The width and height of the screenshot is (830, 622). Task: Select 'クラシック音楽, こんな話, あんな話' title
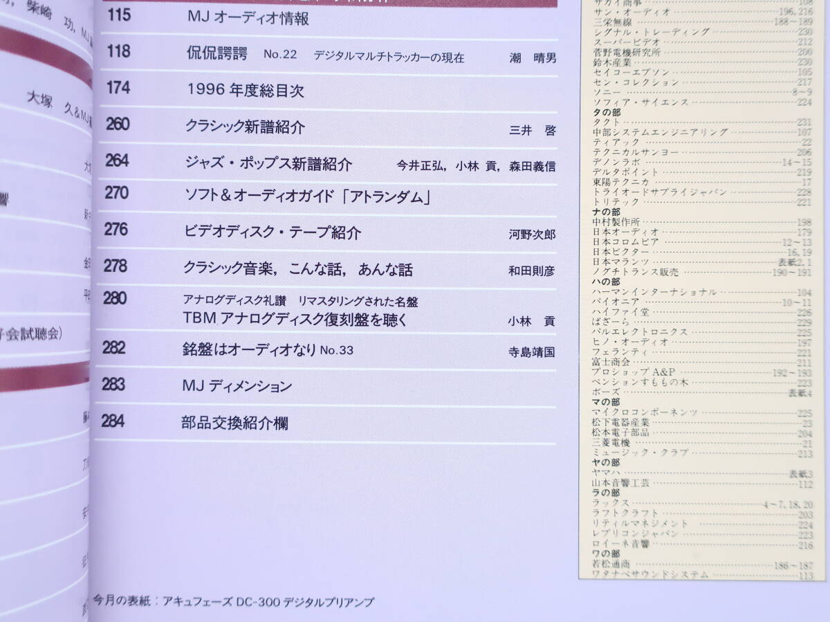tap(299, 269)
